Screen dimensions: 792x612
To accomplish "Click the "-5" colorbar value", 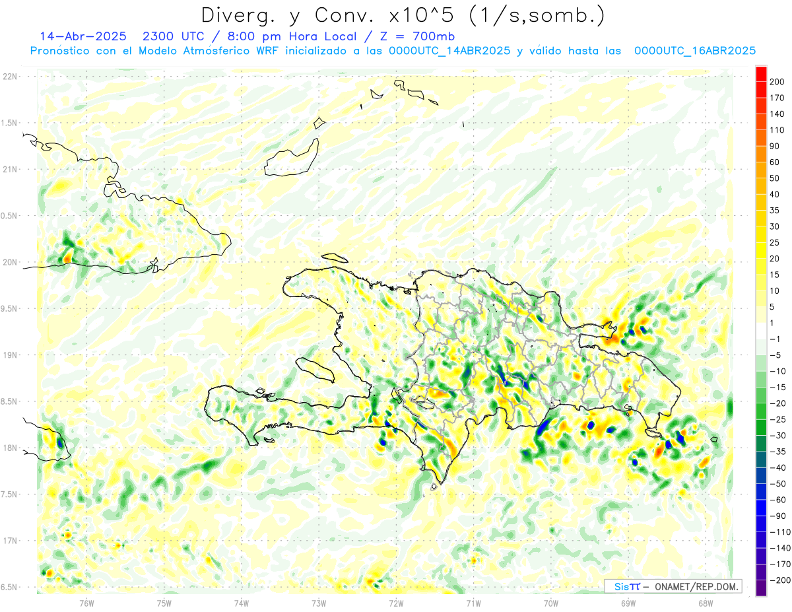I will (776, 355).
